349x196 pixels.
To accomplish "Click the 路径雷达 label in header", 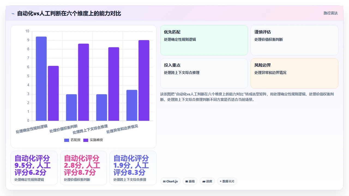I will click(330, 13).
